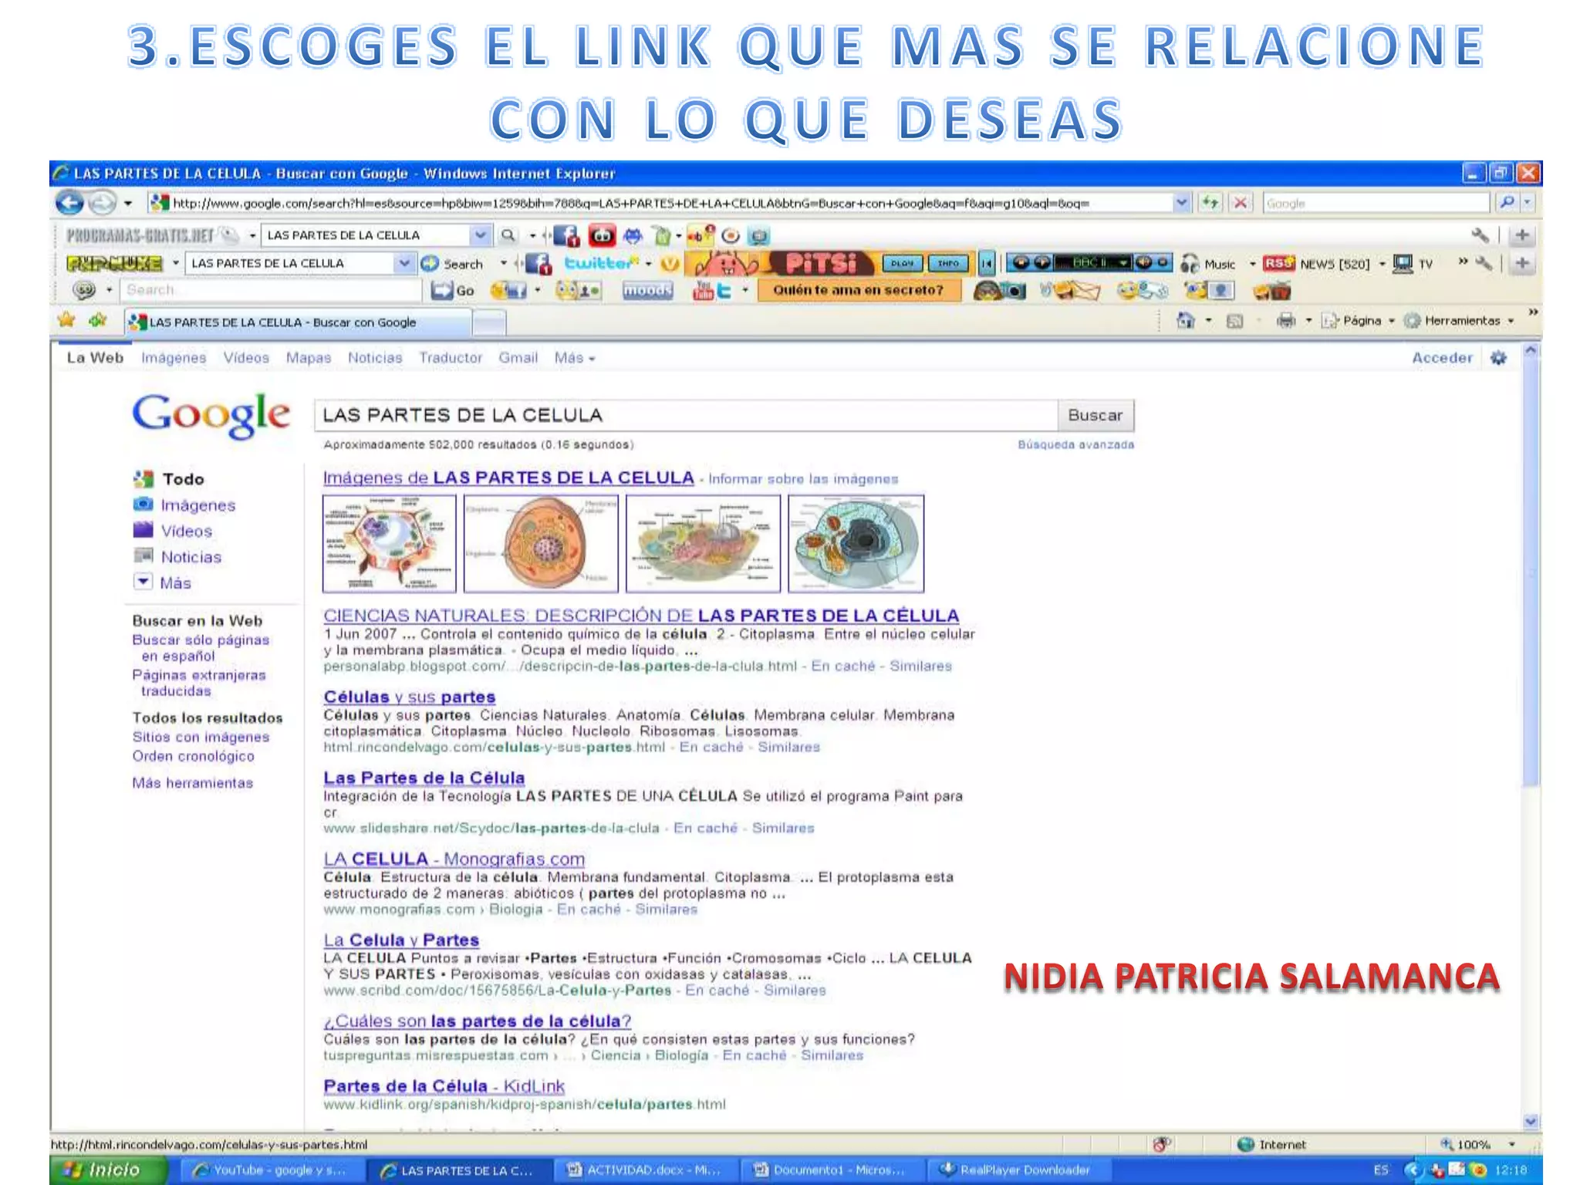
Task: Click the YouTube icon in third toolbar
Action: pos(703,291)
